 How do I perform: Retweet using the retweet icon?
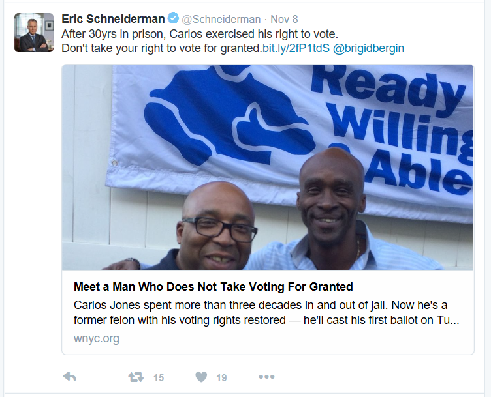click(x=136, y=377)
